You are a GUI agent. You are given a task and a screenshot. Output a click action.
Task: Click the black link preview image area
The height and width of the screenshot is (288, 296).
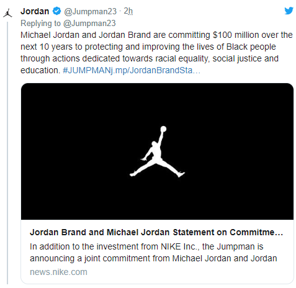pyautogui.click(x=157, y=151)
